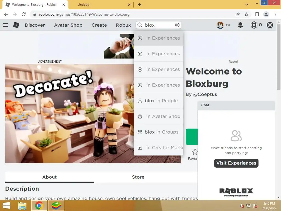Open the Roblox hamburger navigation menu

pos(5,25)
